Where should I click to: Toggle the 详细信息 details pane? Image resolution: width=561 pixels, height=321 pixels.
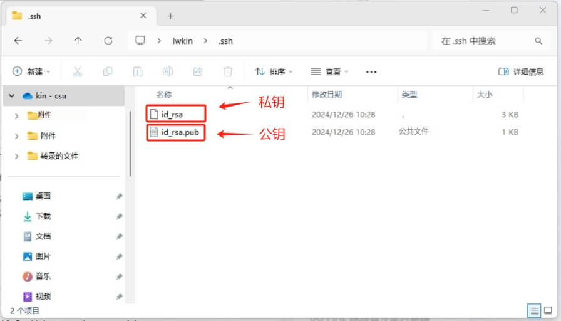[x=521, y=72]
